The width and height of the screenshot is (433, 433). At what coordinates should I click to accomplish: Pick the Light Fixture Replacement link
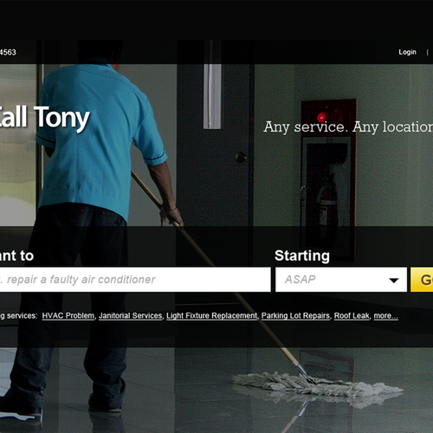(x=211, y=316)
